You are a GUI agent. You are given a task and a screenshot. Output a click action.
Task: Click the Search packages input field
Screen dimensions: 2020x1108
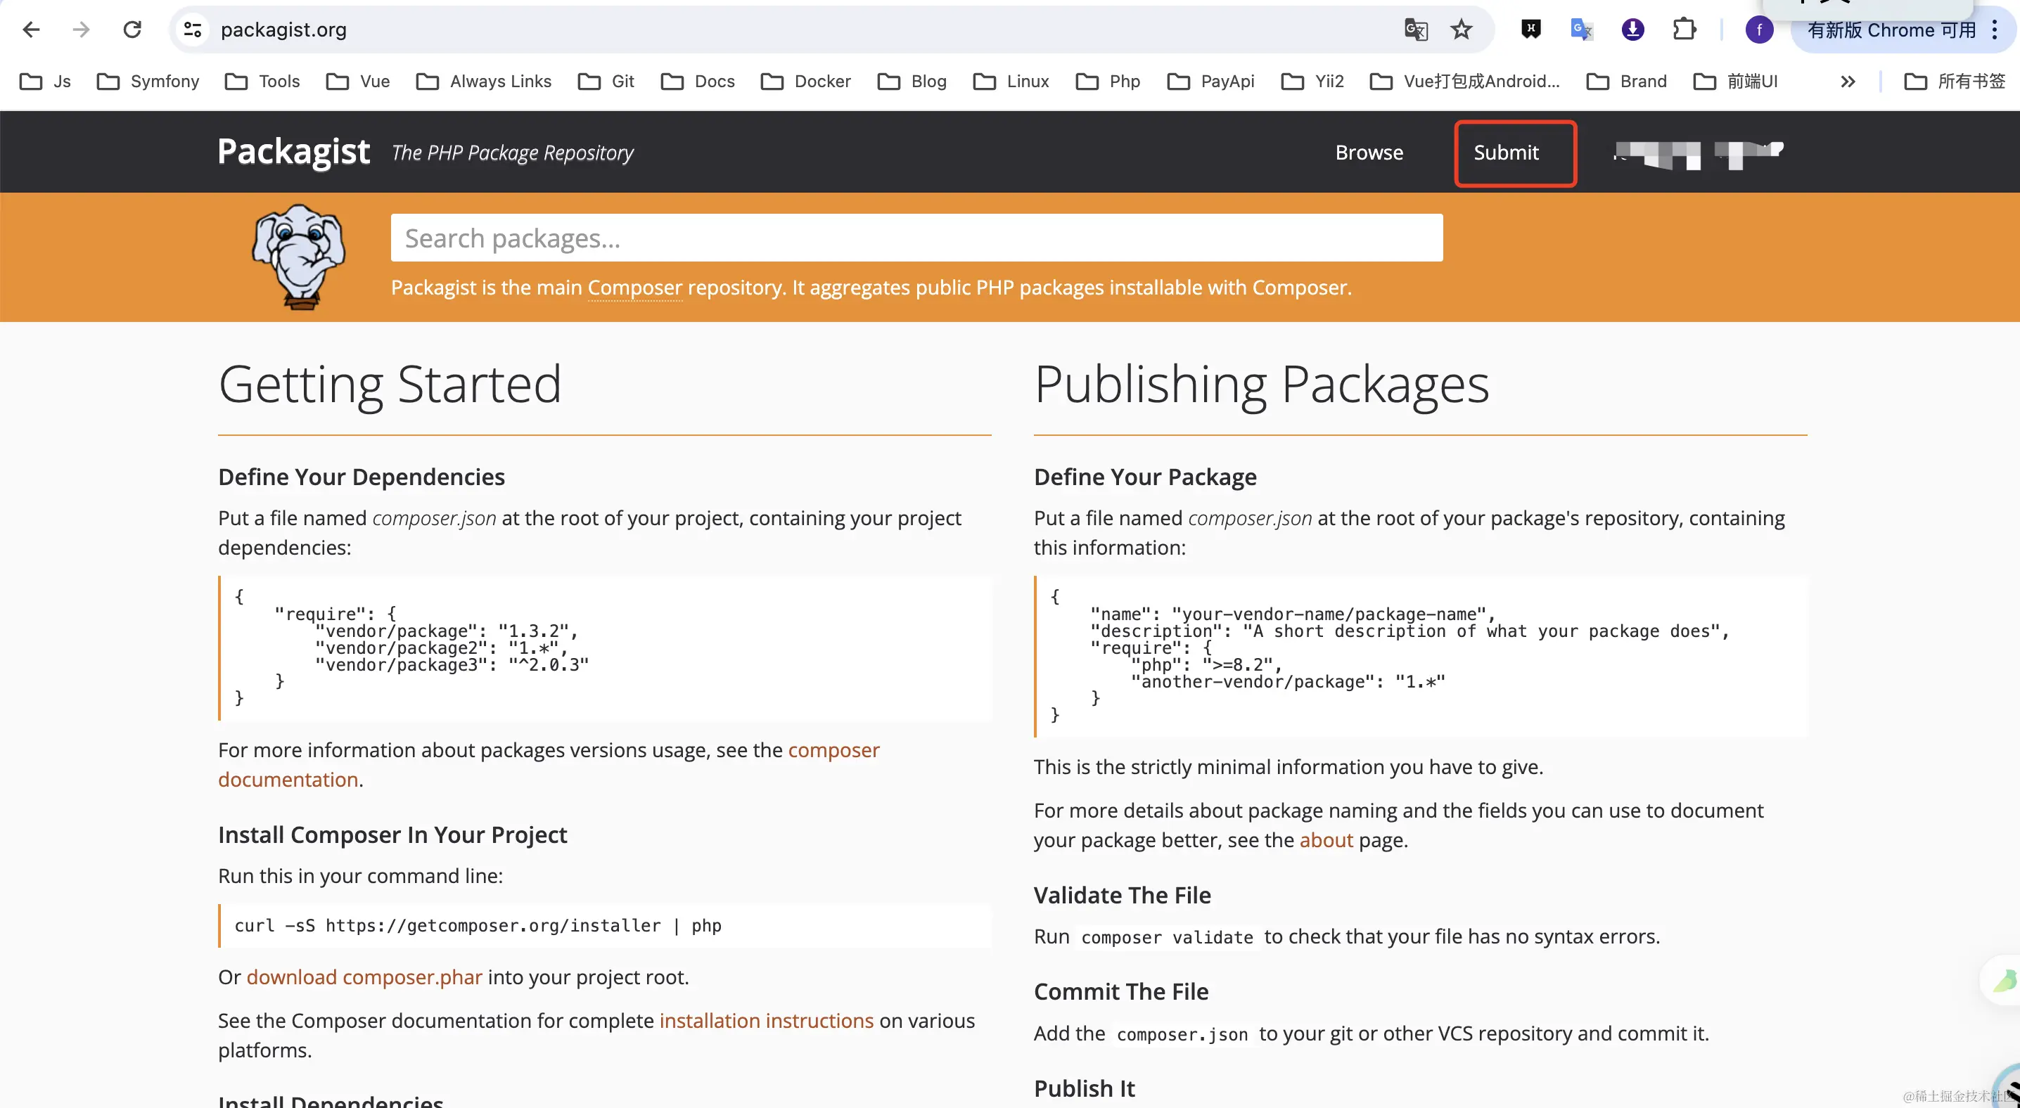pyautogui.click(x=916, y=238)
